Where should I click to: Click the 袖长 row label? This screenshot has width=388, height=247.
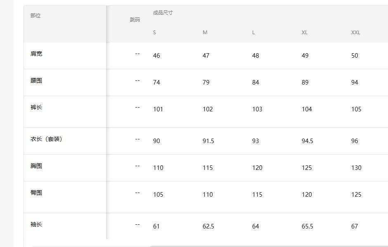coord(36,224)
